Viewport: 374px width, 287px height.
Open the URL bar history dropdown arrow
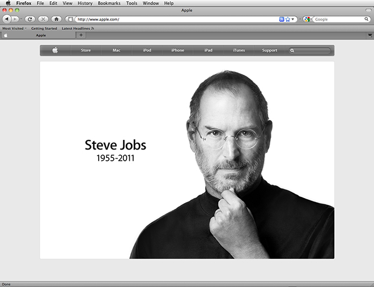coord(292,19)
